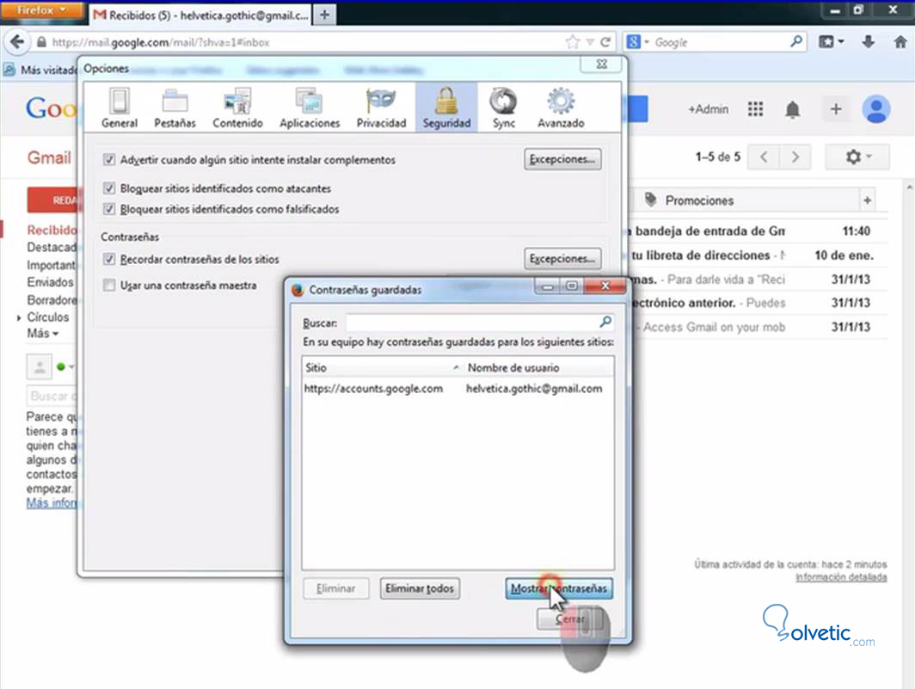Viewport: 915px width, 689px height.
Task: Open the General options tab
Action: pyautogui.click(x=120, y=108)
